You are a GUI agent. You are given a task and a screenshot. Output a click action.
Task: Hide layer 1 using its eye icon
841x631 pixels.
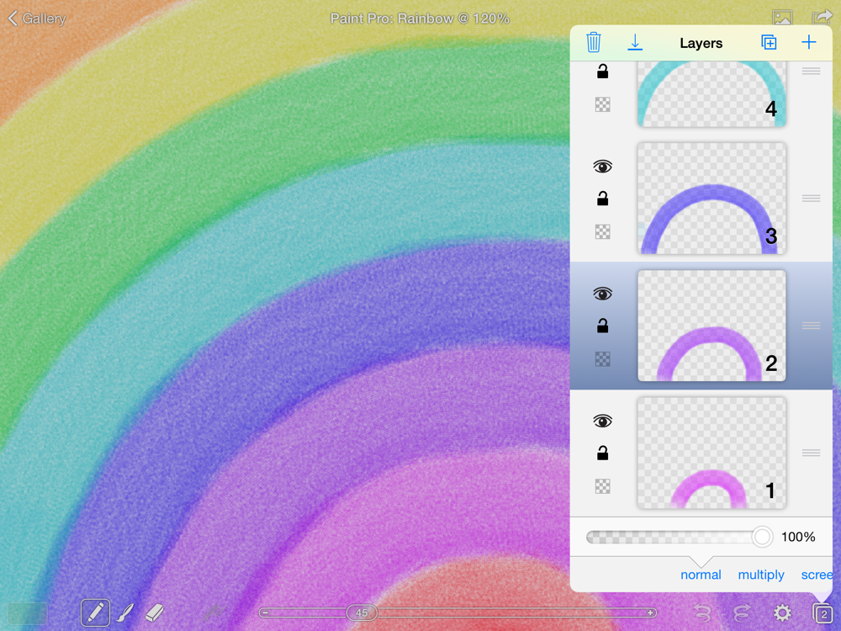tap(602, 422)
